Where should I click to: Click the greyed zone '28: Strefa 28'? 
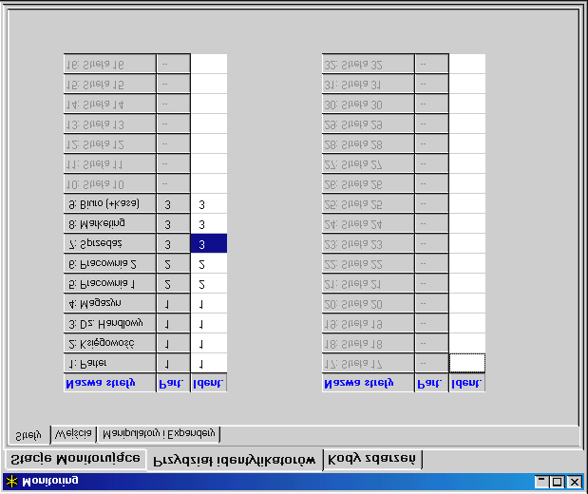[369, 144]
